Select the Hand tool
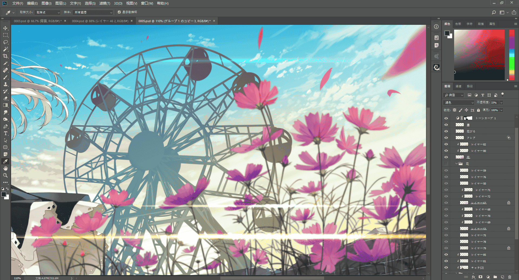Image resolution: width=519 pixels, height=280 pixels. click(5, 169)
